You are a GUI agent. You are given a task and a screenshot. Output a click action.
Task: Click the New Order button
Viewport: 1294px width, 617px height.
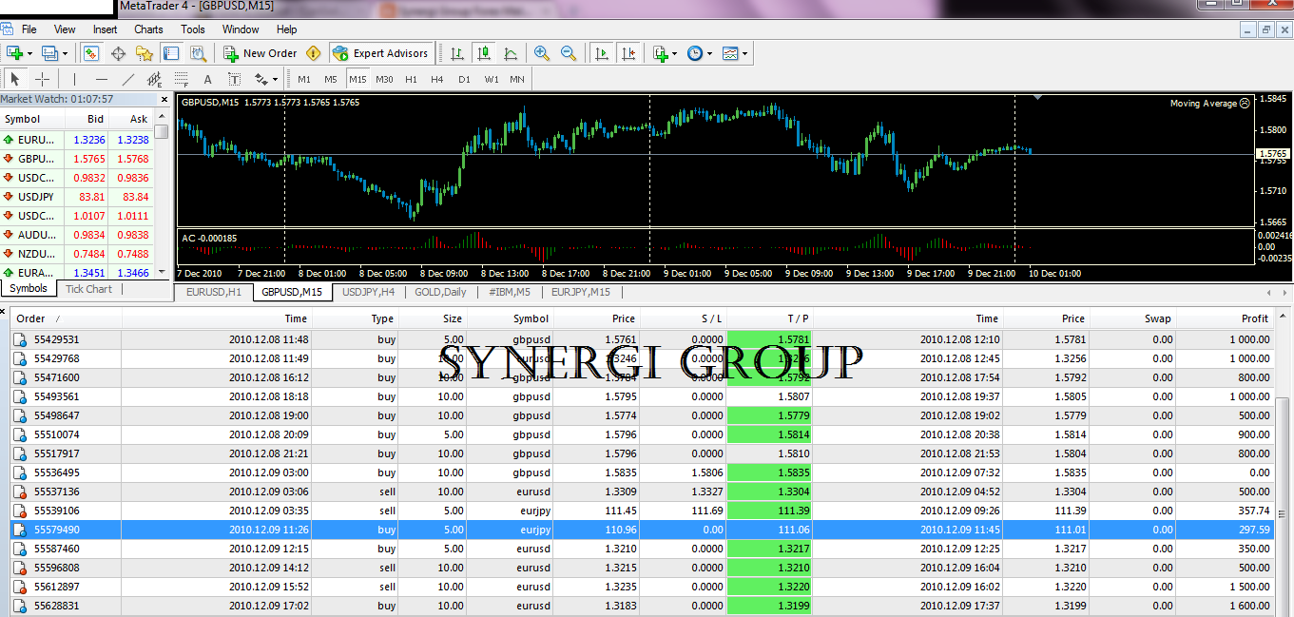click(x=259, y=53)
